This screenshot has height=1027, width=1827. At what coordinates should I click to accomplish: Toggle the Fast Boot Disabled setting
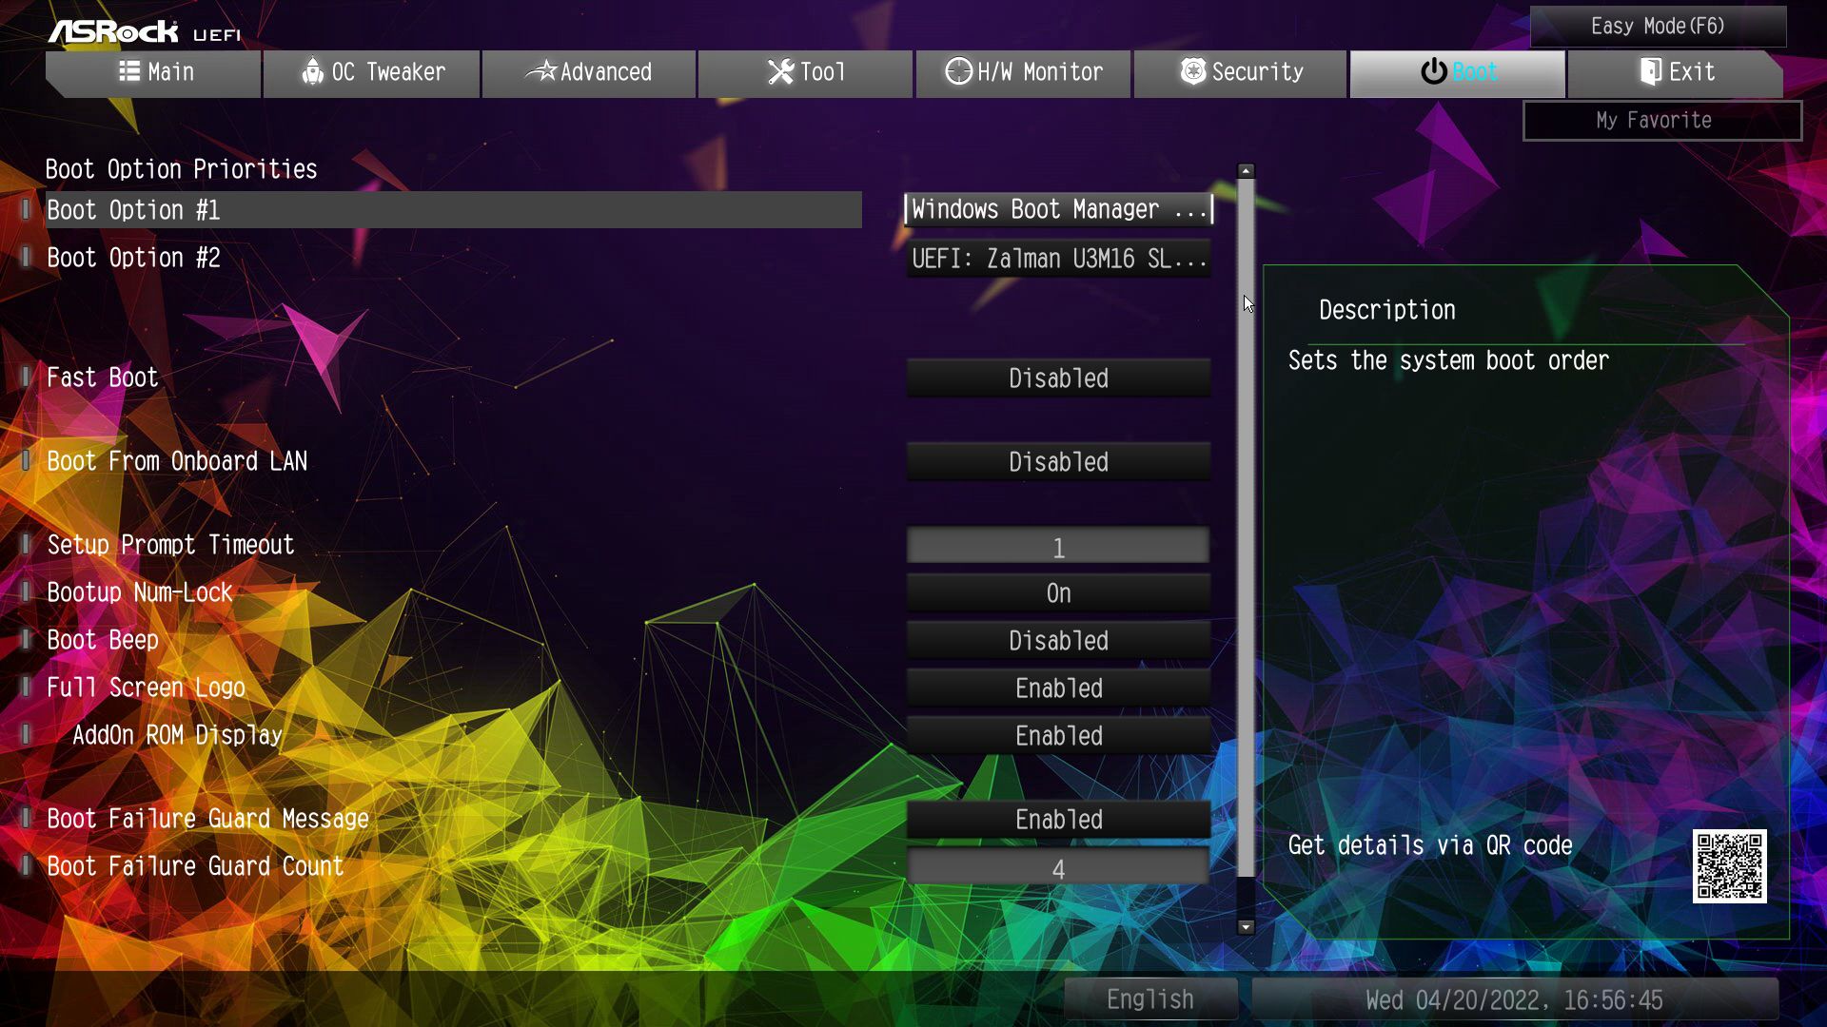(x=1058, y=378)
